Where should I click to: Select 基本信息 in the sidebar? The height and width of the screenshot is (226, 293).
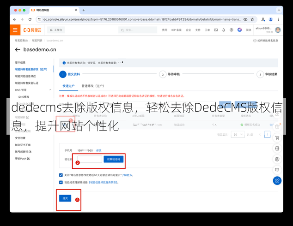pyautogui.click(x=20, y=62)
